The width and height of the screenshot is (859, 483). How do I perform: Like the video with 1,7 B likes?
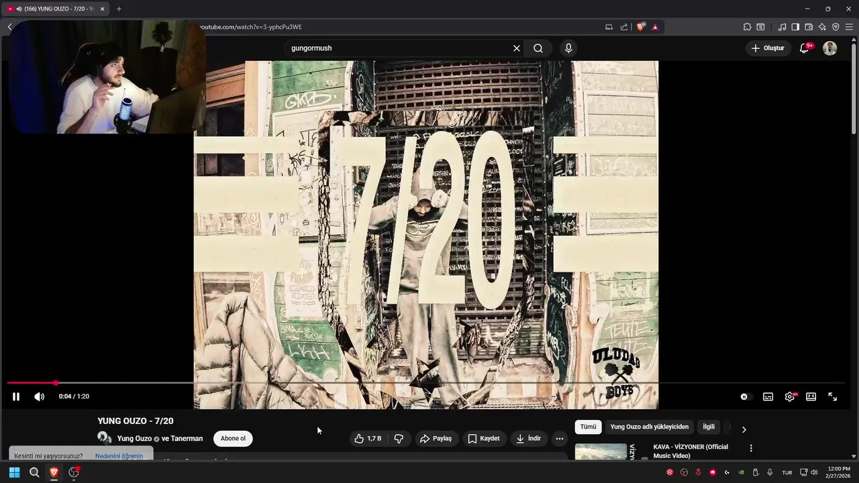point(368,439)
